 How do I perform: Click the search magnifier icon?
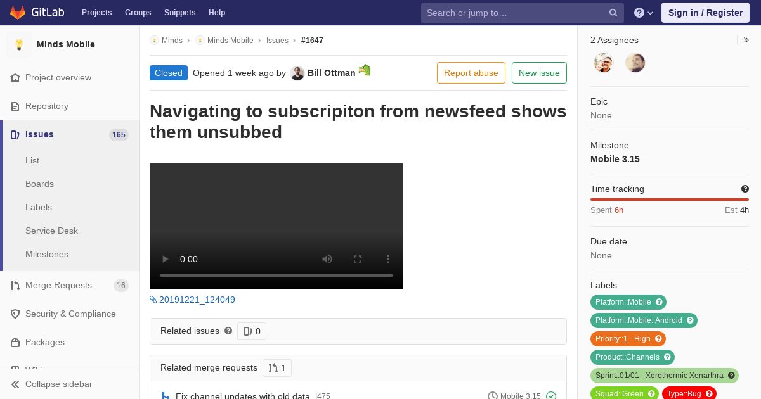pos(613,13)
